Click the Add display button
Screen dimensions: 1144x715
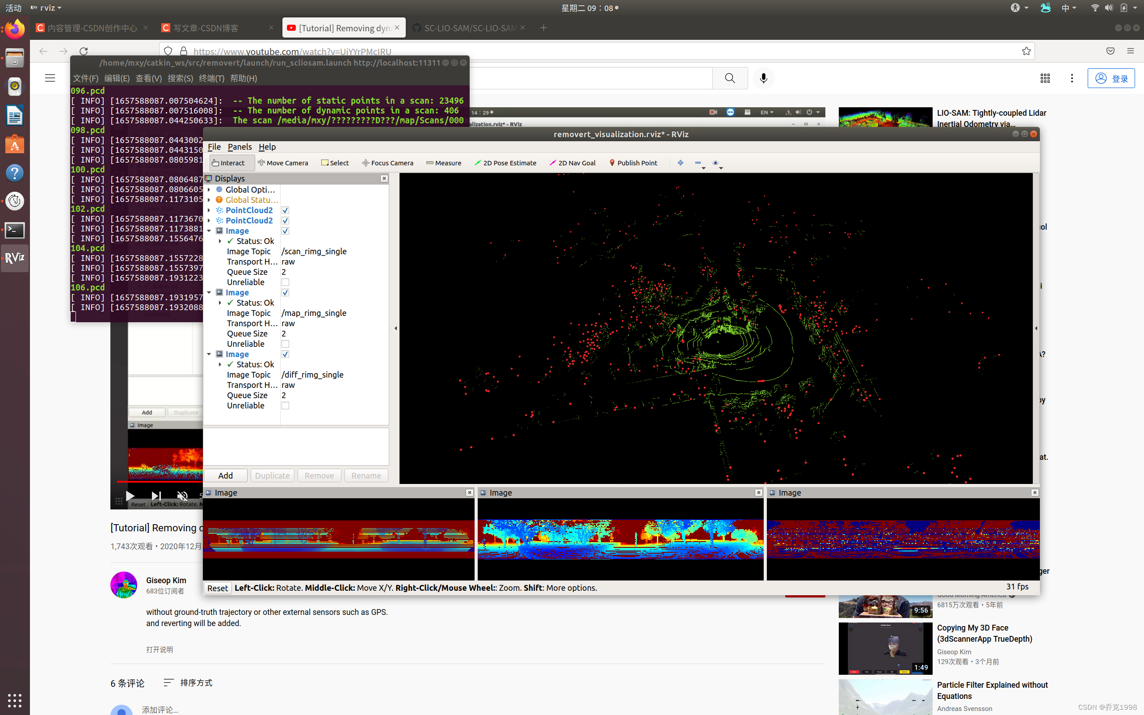[226, 476]
